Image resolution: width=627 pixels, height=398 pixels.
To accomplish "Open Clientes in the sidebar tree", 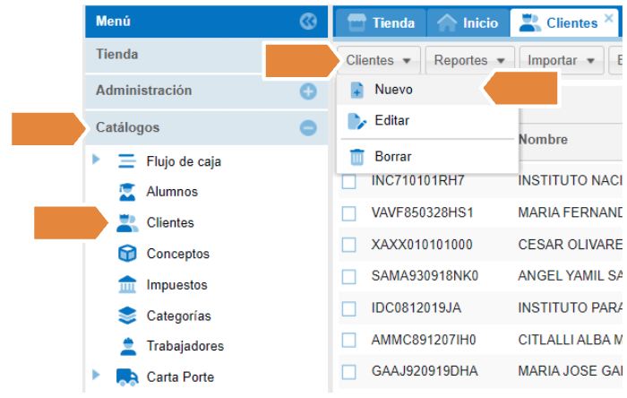I will [169, 223].
